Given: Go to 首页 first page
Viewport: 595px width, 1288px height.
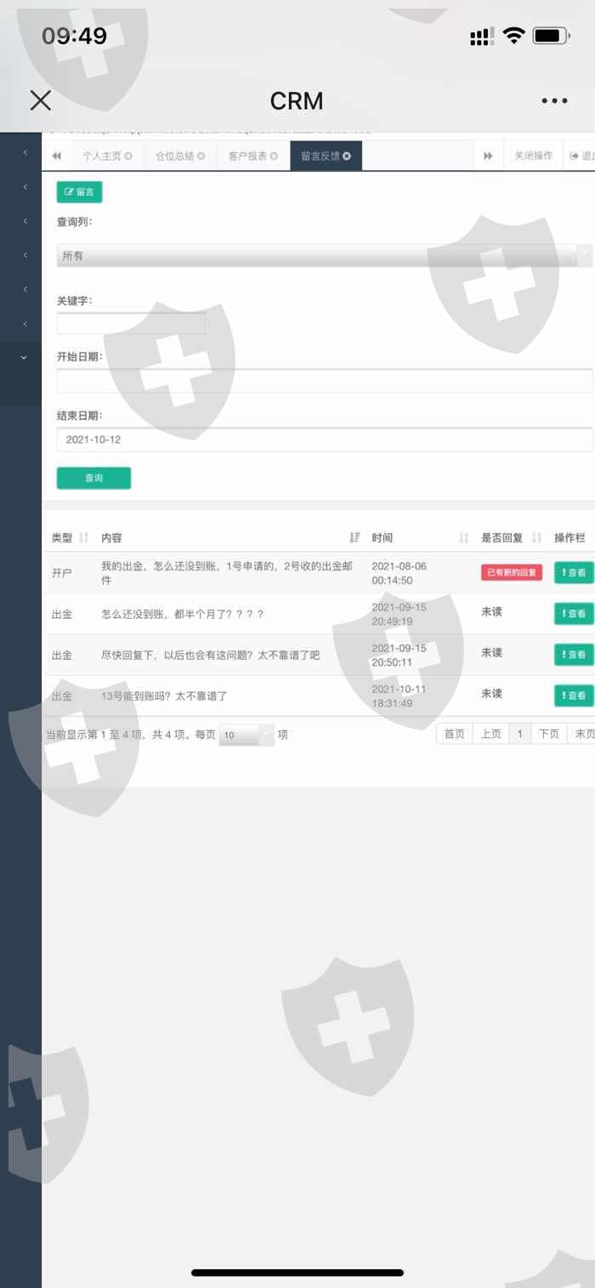Looking at the screenshot, I should pos(455,734).
